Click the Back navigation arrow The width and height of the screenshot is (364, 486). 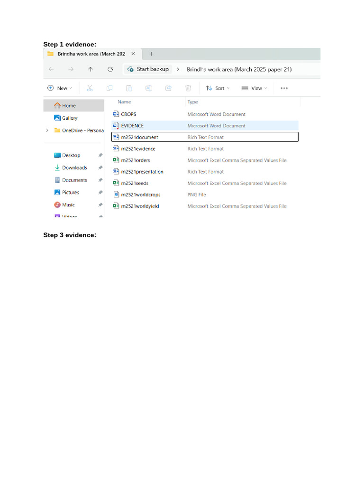[x=51, y=69]
